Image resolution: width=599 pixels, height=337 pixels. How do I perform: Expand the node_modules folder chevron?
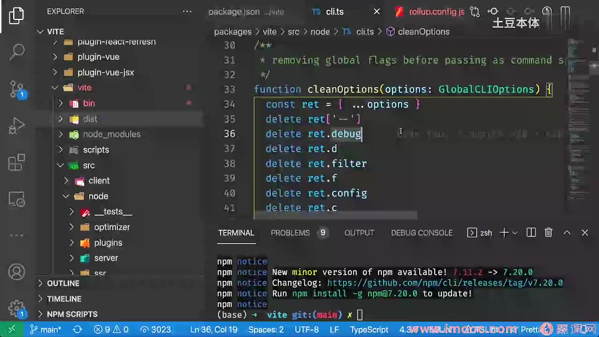pyautogui.click(x=61, y=134)
